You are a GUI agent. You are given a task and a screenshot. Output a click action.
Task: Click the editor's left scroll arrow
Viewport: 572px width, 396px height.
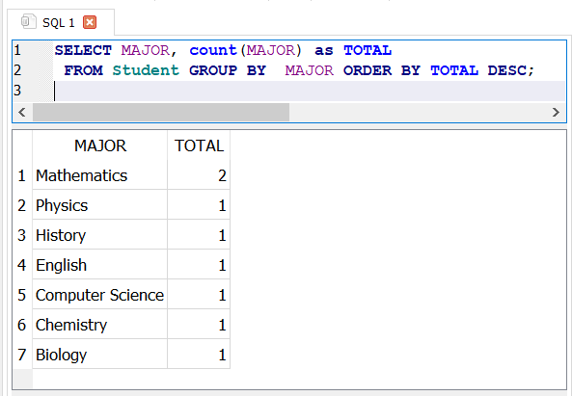pyautogui.click(x=22, y=112)
